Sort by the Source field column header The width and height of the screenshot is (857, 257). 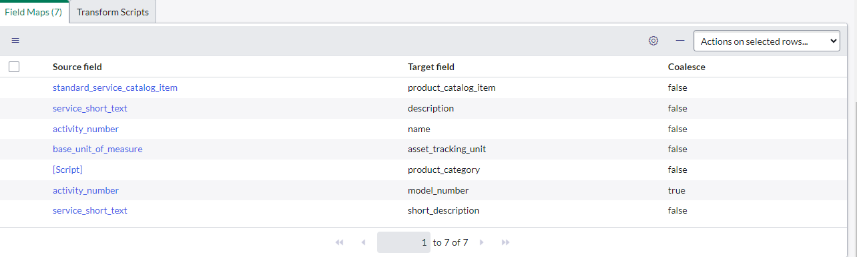(x=77, y=67)
